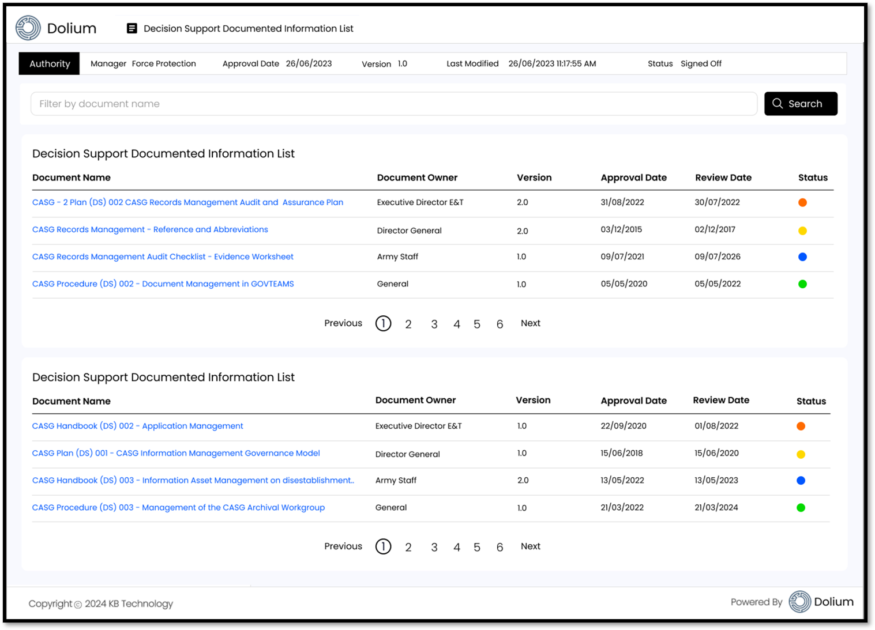Viewport: 875px width, 630px height.
Task: Go to page 3 in the top pagination
Action: 434,323
